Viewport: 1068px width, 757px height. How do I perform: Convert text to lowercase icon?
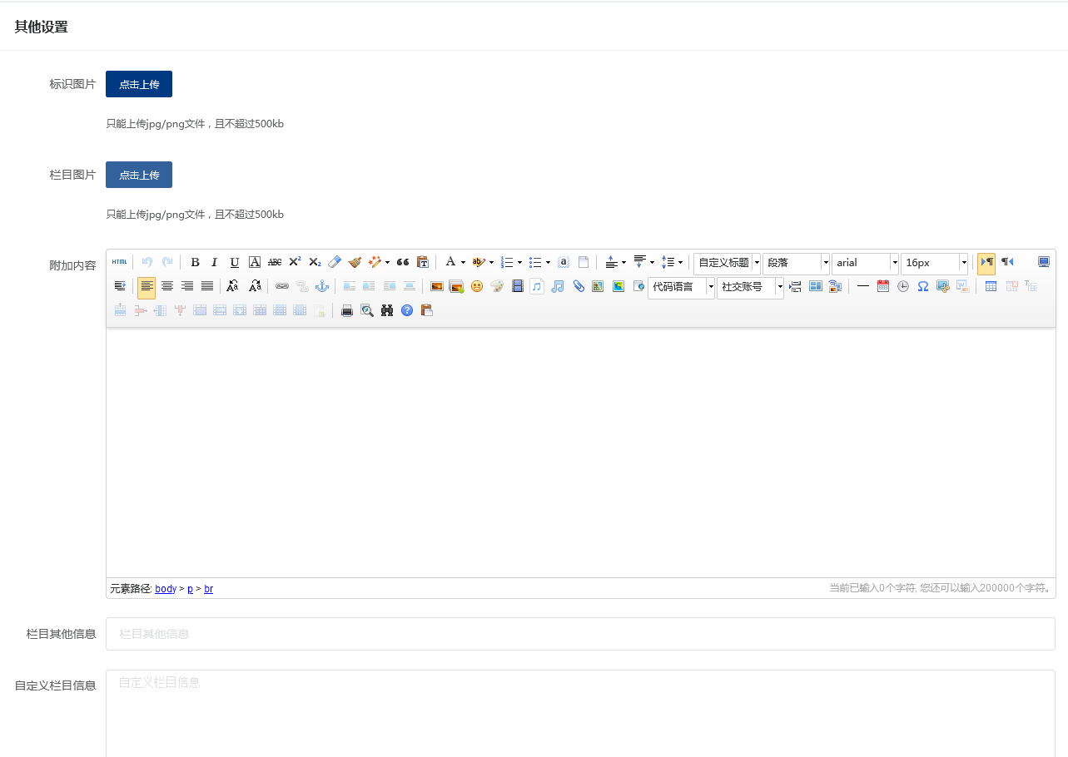coord(256,286)
